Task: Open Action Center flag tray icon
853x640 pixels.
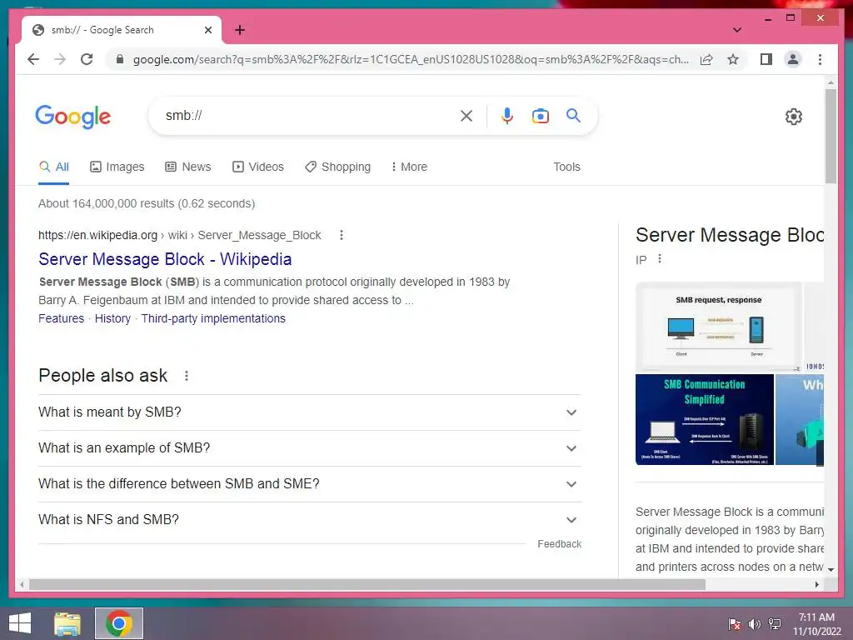Action: [x=735, y=623]
